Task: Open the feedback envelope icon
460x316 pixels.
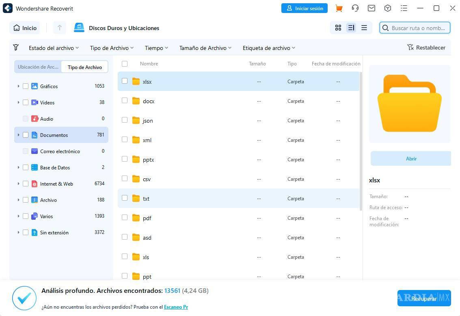Action: [371, 8]
